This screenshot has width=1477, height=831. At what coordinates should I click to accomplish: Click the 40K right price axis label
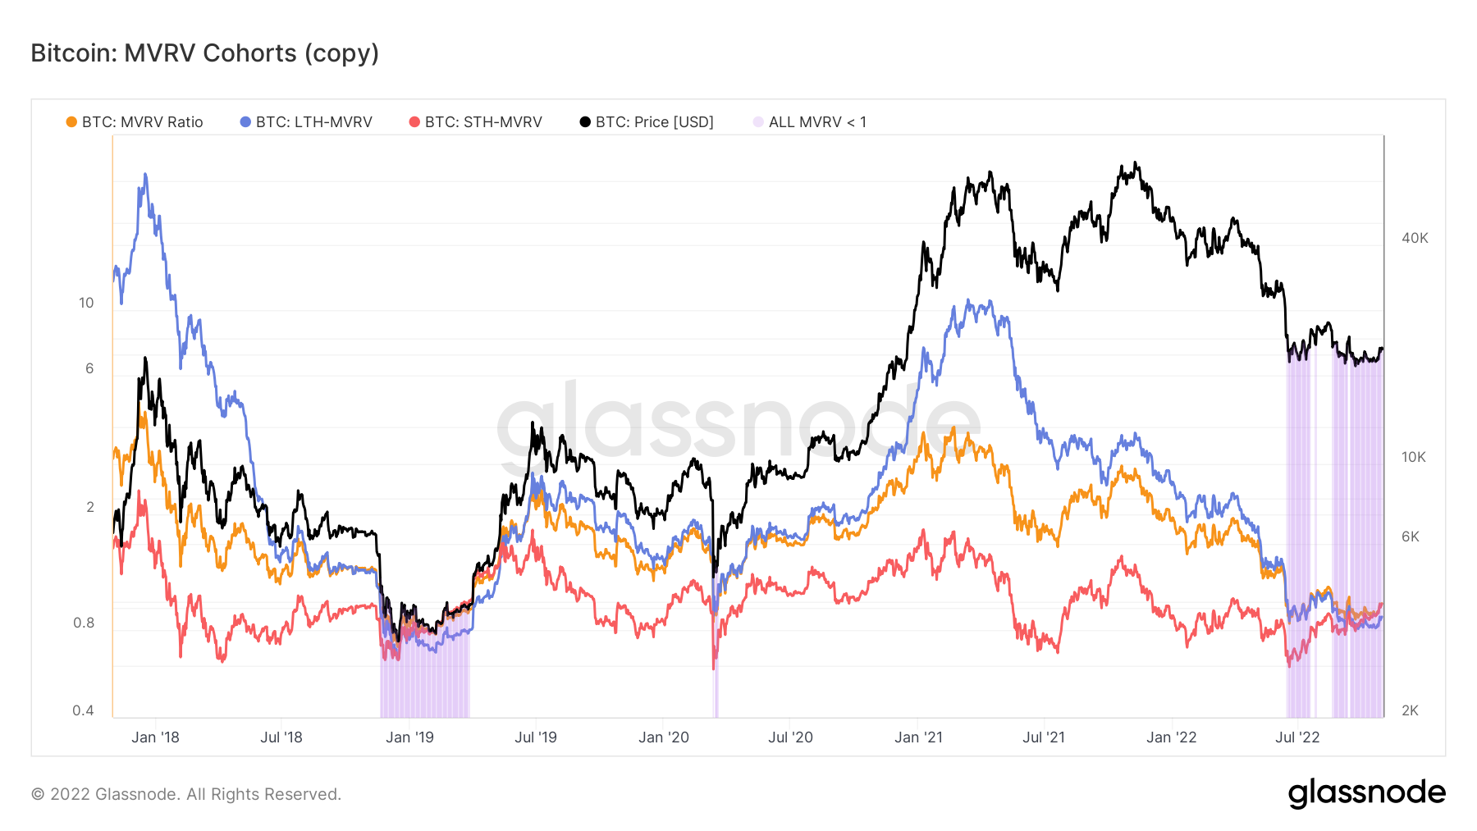pos(1415,238)
